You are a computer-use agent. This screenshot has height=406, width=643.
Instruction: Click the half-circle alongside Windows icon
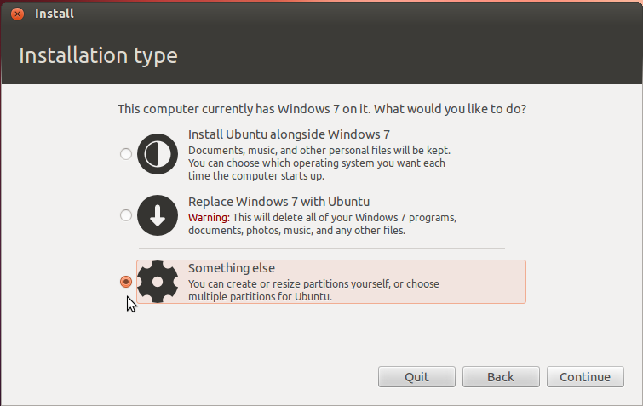[x=158, y=154]
